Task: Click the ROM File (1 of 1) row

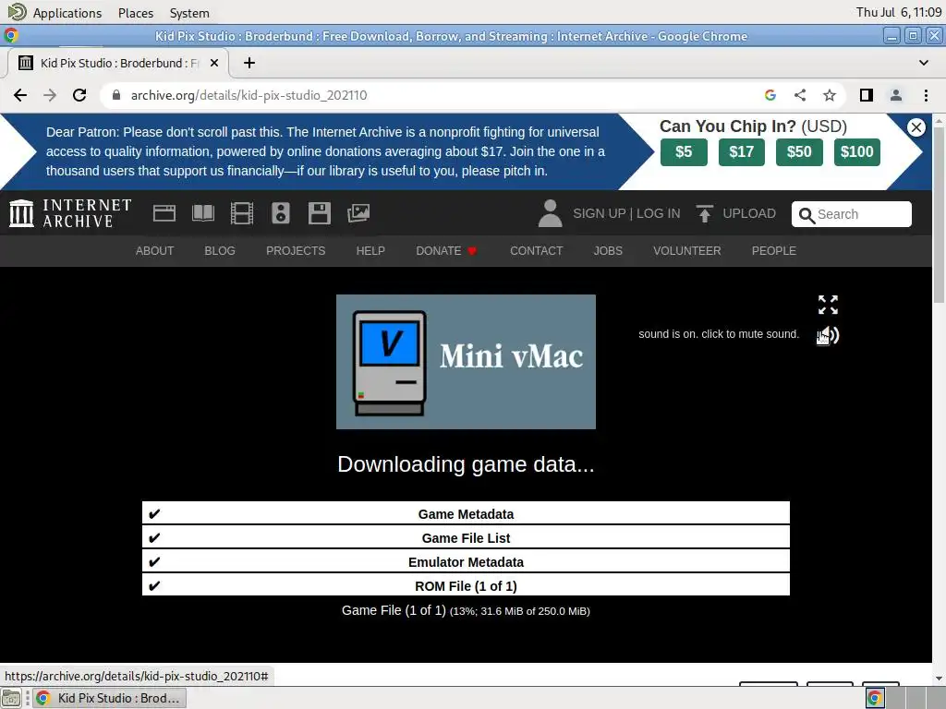Action: pyautogui.click(x=466, y=586)
